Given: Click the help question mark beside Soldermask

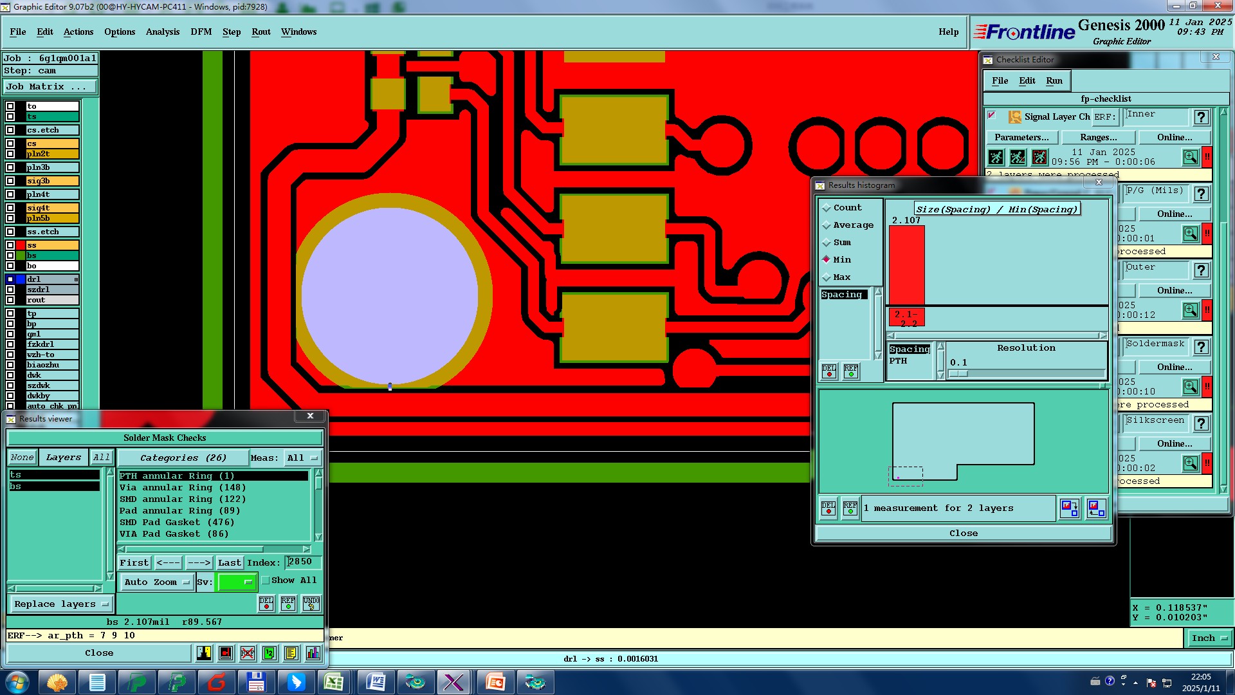Looking at the screenshot, I should pos(1200,347).
